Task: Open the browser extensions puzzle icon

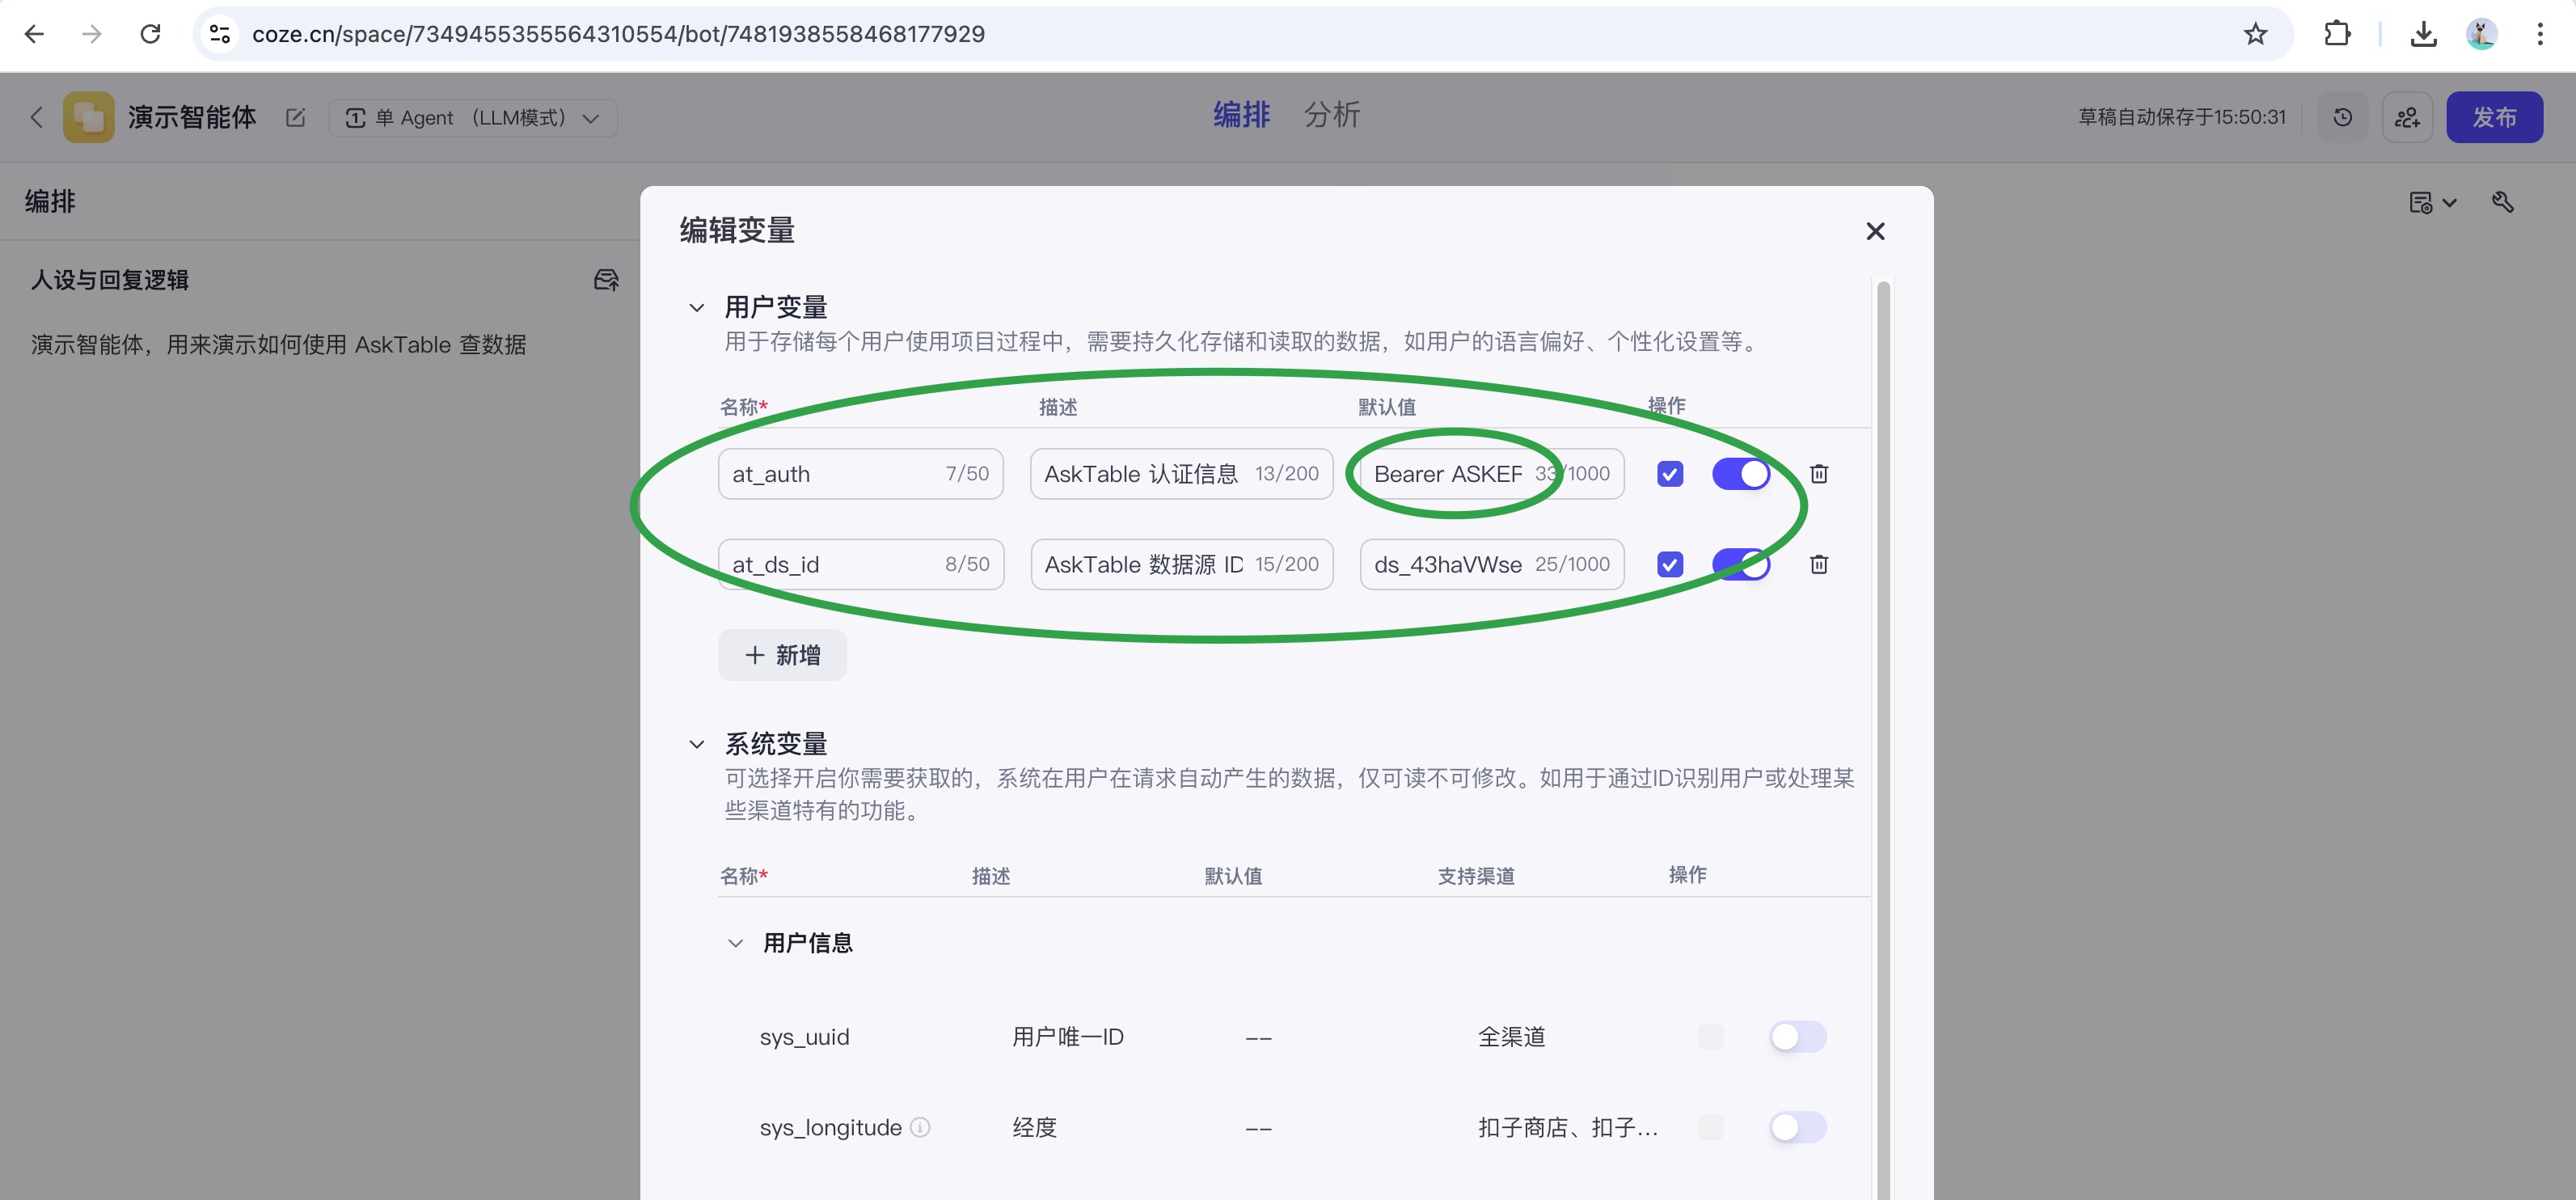Action: click(2337, 34)
